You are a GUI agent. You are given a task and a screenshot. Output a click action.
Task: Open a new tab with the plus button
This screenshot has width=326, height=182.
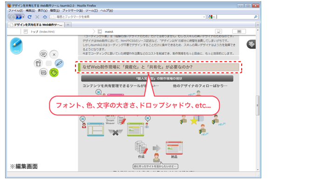click(68, 25)
